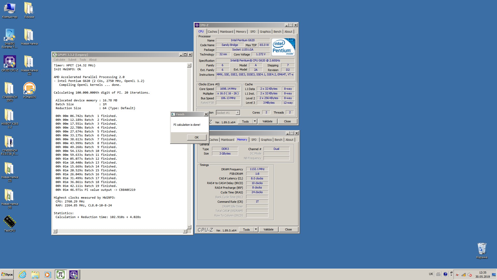Open the Новая папка (3) folder

pos(10,172)
